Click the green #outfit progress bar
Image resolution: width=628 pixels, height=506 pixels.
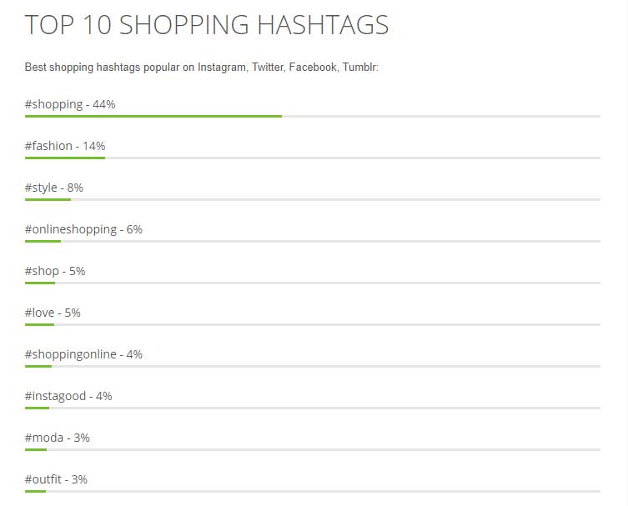(x=35, y=491)
